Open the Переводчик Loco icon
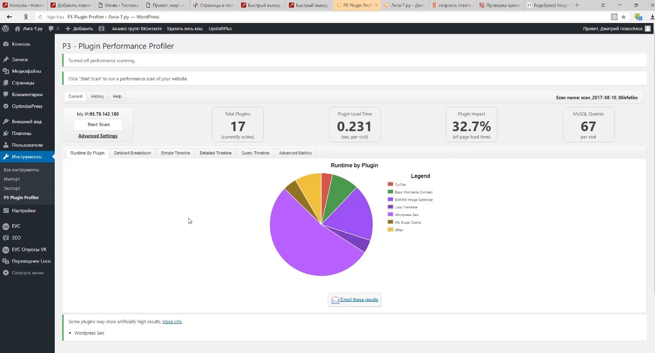Image resolution: width=655 pixels, height=353 pixels. pos(6,261)
